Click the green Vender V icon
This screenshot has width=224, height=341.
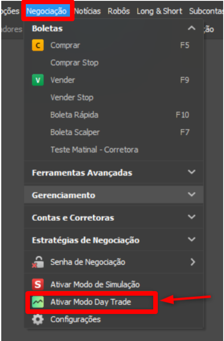point(37,80)
